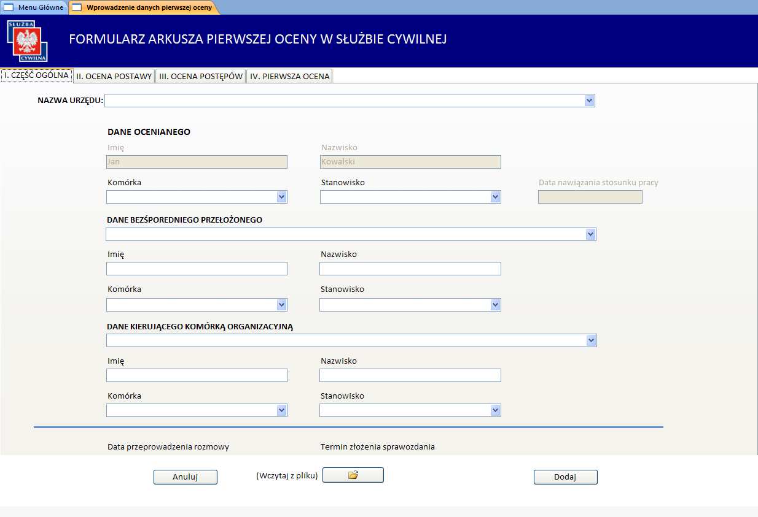Expand the NAZWA URZĘDU dropdown

(590, 101)
